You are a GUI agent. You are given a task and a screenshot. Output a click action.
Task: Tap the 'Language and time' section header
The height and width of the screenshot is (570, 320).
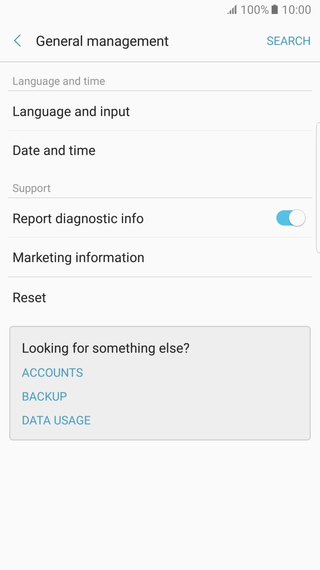[x=59, y=81]
